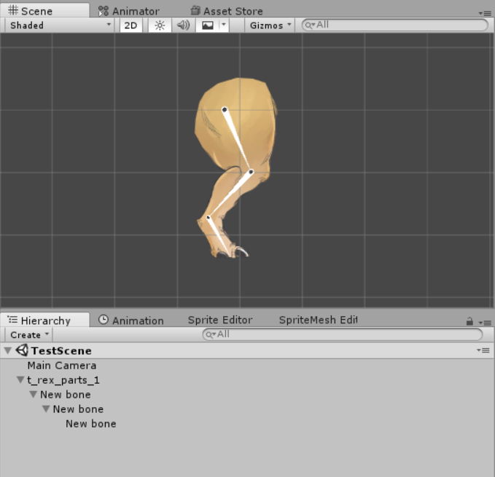The image size is (495, 477).
Task: Select the top hip bone joint
Action: tap(225, 110)
